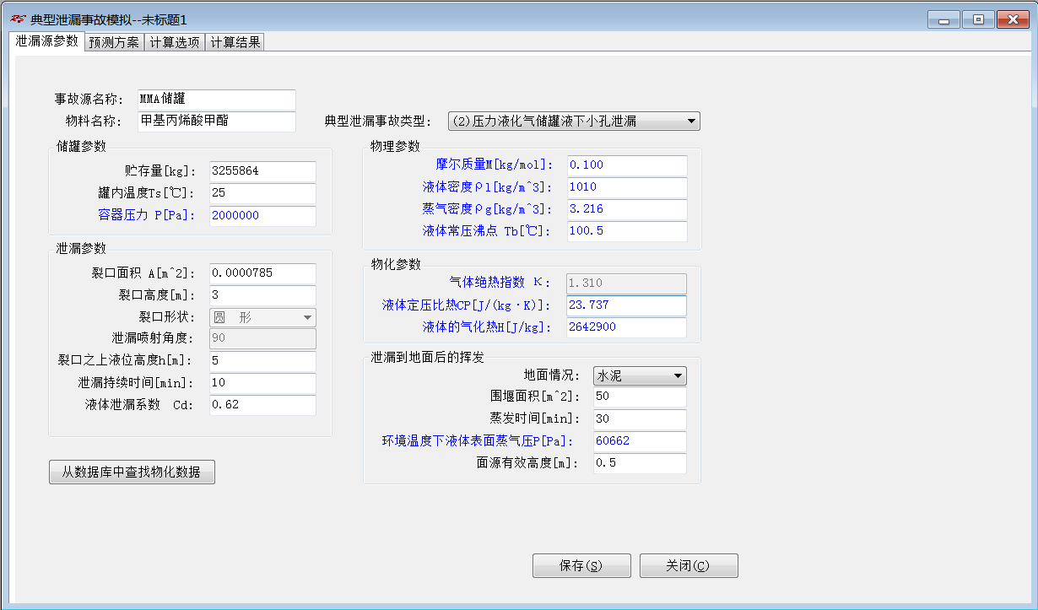
Task: Click the 物料名称 field with 甲基丙烯酸甲酯
Action: coord(217,121)
